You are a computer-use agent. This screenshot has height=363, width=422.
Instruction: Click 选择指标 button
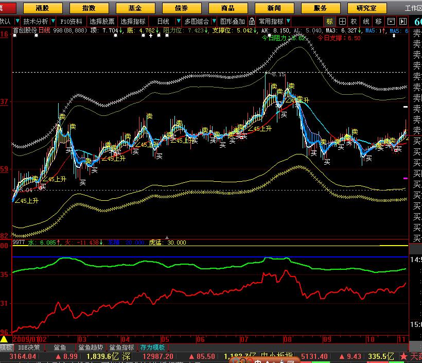133,21
